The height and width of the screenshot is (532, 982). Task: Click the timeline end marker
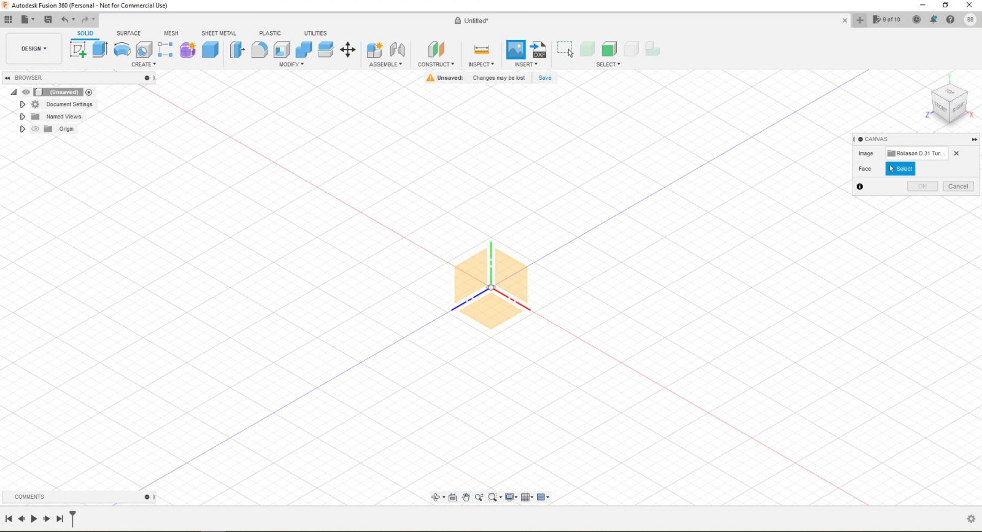[72, 519]
